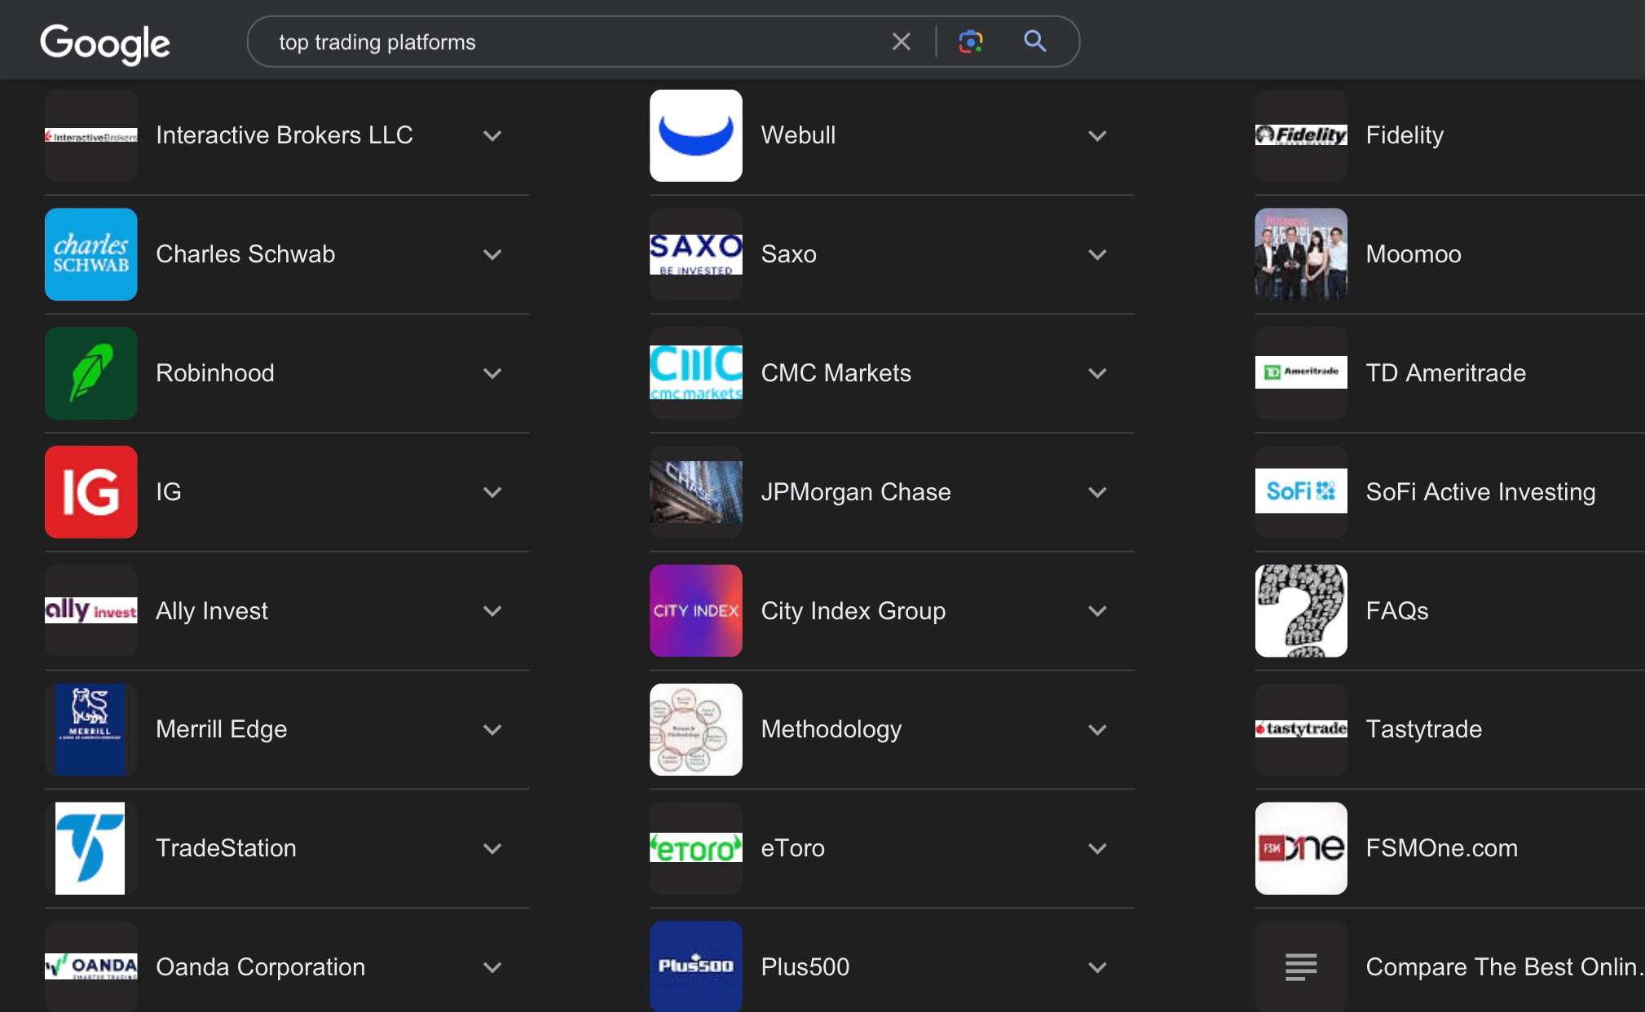Select the City Index Group name
This screenshot has width=1645, height=1012.
(853, 611)
